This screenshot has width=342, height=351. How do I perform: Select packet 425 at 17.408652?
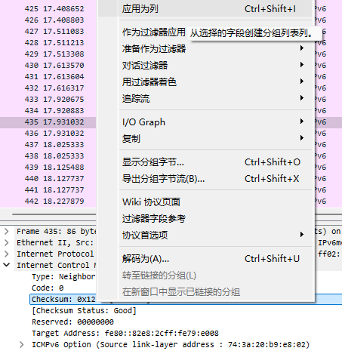48,9
